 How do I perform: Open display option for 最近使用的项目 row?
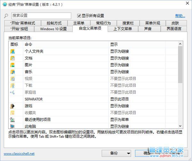pos(119,119)
